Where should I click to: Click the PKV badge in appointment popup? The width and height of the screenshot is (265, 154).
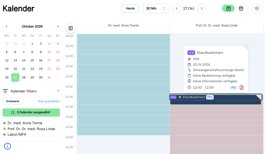[233, 88]
